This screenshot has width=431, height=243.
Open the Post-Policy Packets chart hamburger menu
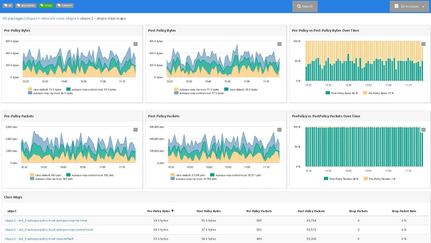pos(279,130)
